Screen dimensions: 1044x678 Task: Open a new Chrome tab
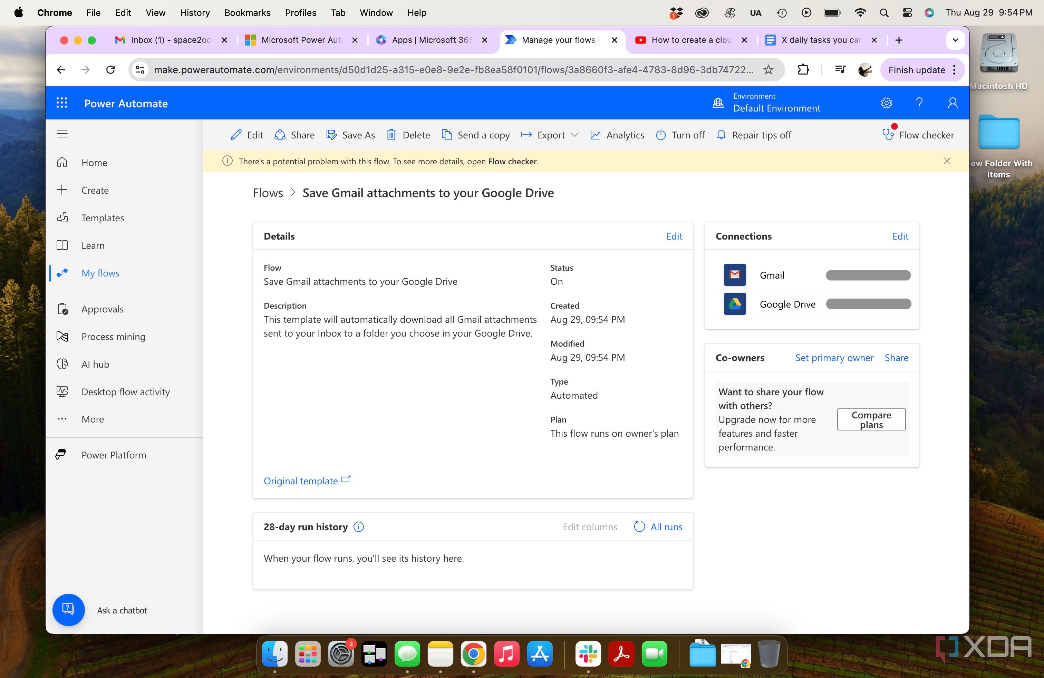[899, 40]
